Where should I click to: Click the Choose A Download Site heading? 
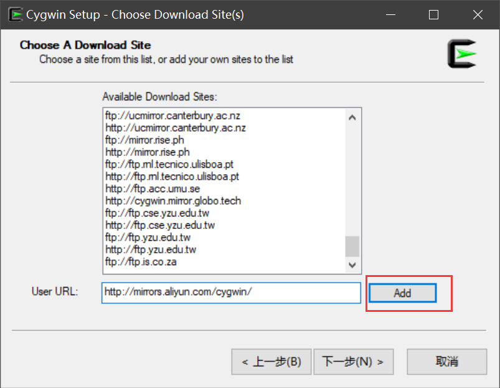pyautogui.click(x=87, y=45)
